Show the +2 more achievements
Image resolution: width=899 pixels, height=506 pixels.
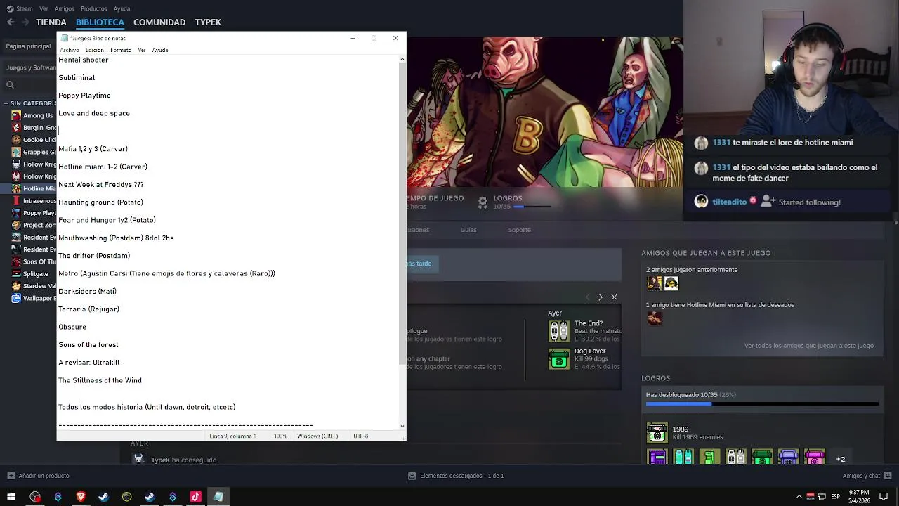(840, 459)
